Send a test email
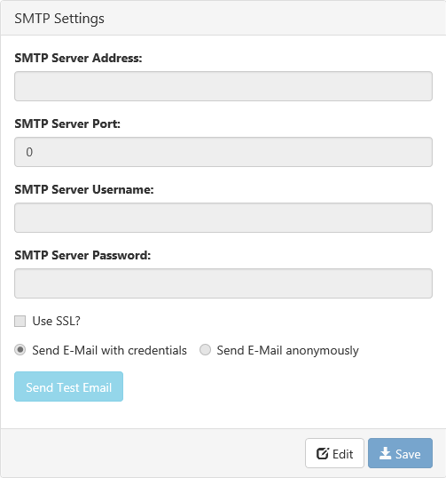Viewport: 446px width, 478px height. point(69,386)
